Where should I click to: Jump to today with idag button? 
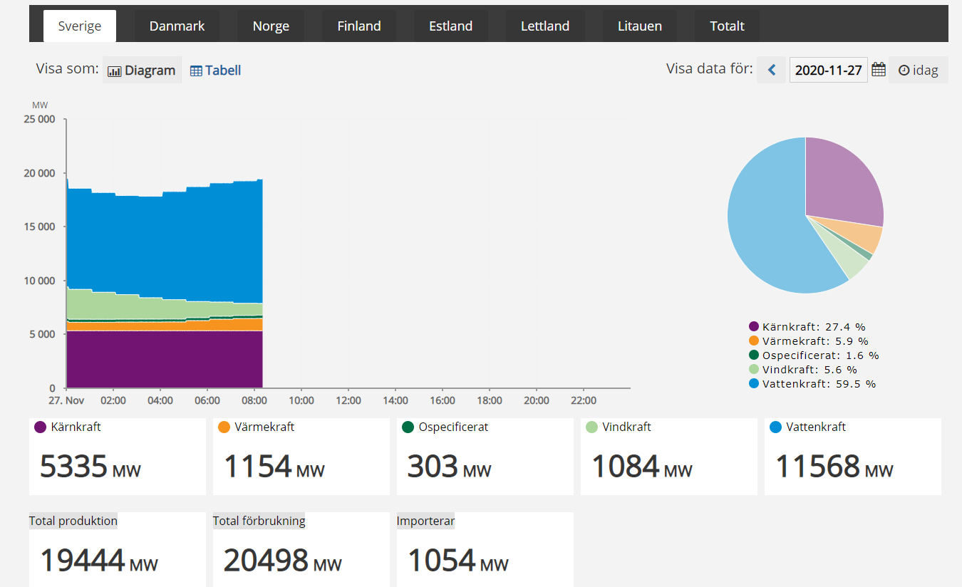[918, 70]
